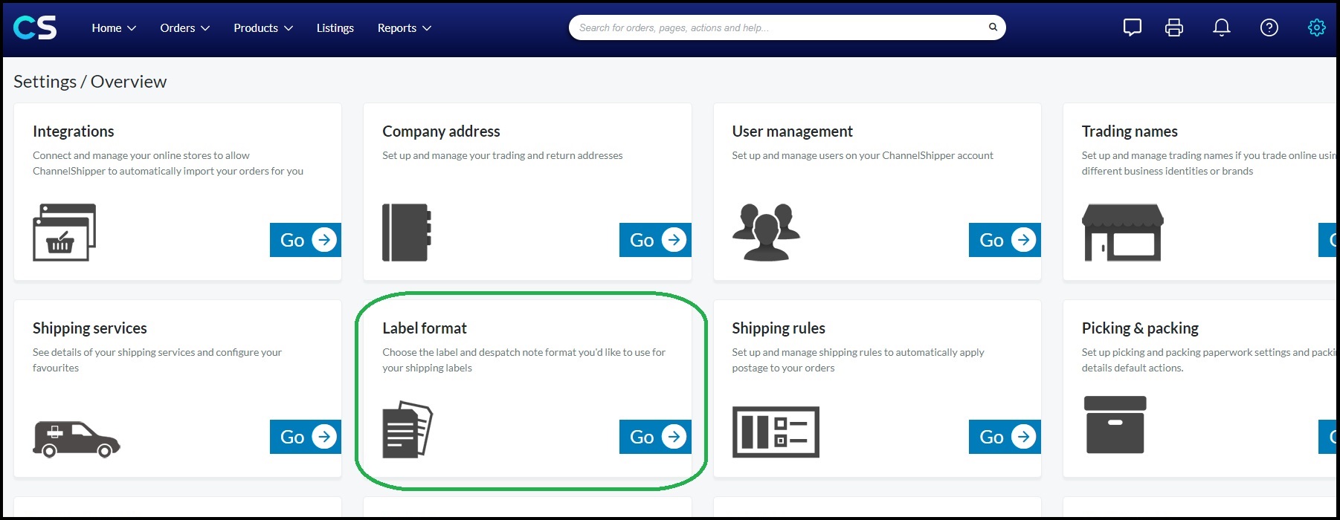Focus the search for orders field
This screenshot has width=1340, height=520.
click(x=787, y=27)
